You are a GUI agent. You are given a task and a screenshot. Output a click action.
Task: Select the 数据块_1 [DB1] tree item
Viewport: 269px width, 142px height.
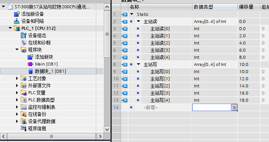pyautogui.click(x=48, y=71)
